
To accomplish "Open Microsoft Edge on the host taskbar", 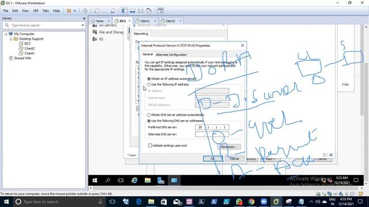I will [138, 202].
